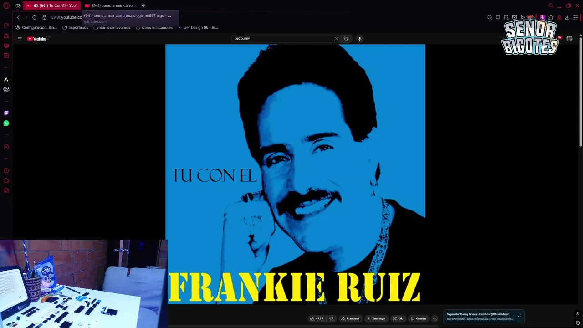View site security lock icon
583x328 pixels.
44,17
